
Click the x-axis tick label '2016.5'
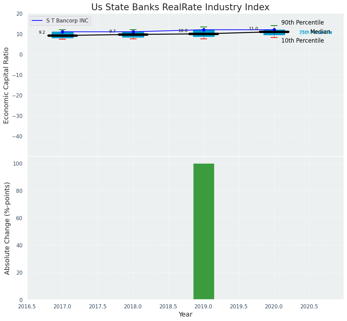coord(27,307)
